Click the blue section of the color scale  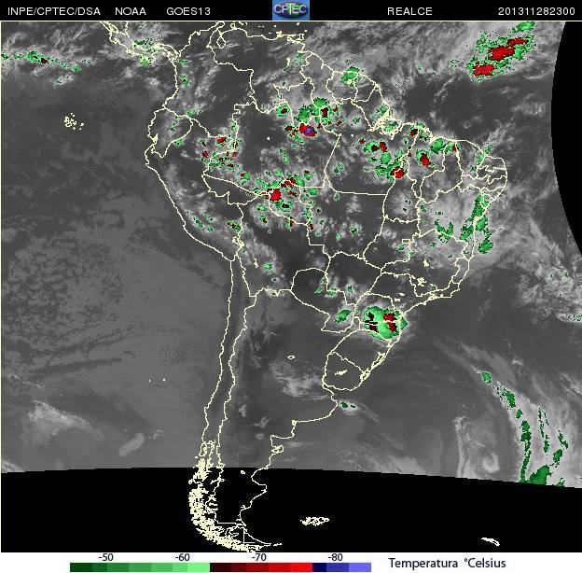341,567
